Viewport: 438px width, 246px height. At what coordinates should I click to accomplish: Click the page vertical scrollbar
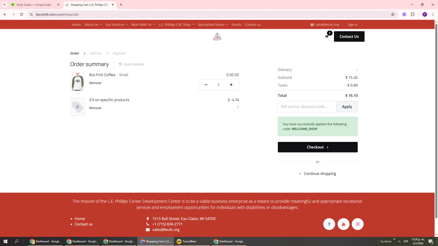point(436,121)
